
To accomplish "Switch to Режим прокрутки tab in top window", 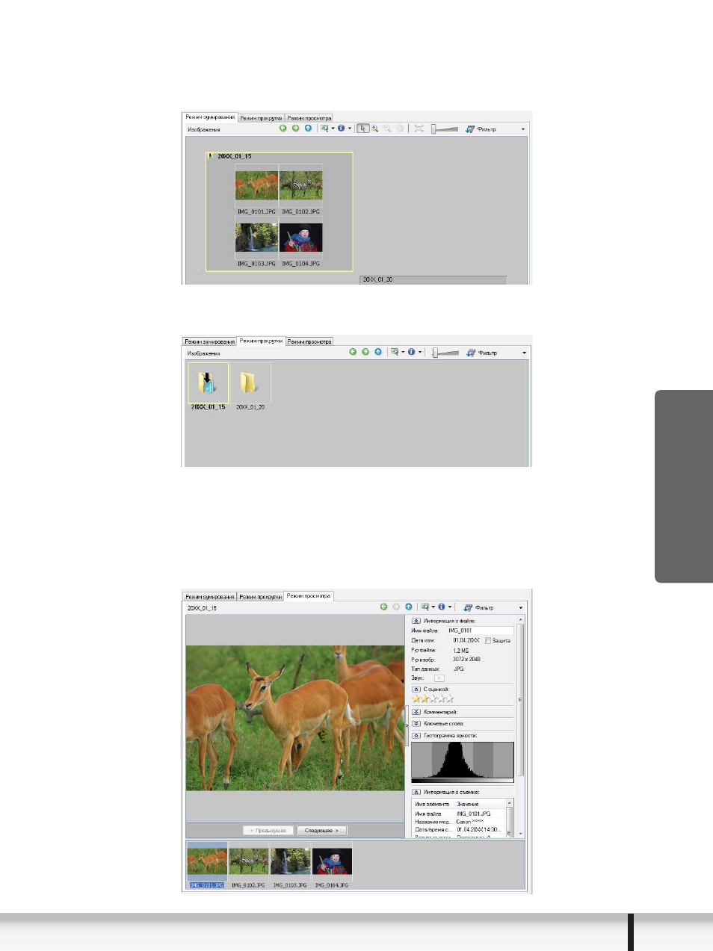I will point(261,118).
